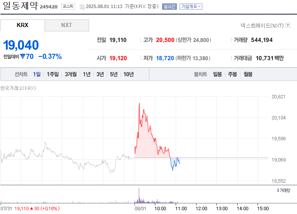Viewport: 297px width, 214px height.
Task: Click the tallest purple volume bar
Action: pos(139,195)
